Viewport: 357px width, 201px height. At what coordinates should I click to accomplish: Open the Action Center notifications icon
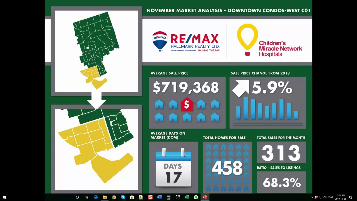[x=351, y=197]
